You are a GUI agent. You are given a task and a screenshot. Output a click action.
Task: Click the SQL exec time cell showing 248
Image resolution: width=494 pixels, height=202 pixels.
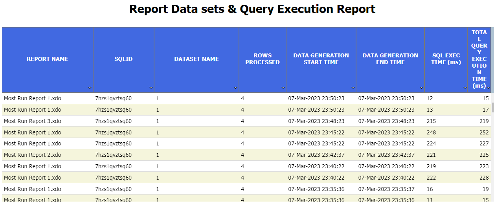click(x=431, y=132)
